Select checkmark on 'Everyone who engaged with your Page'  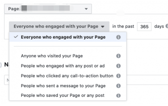pyautogui.click(x=16, y=37)
